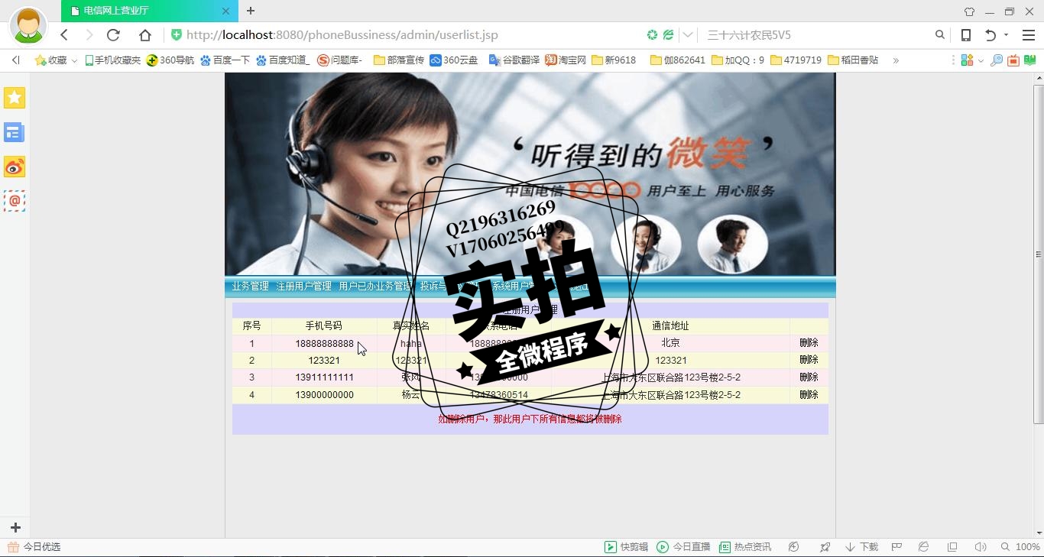Open the 收藏 favorites bookmark
The image size is (1044, 557).
(x=51, y=60)
